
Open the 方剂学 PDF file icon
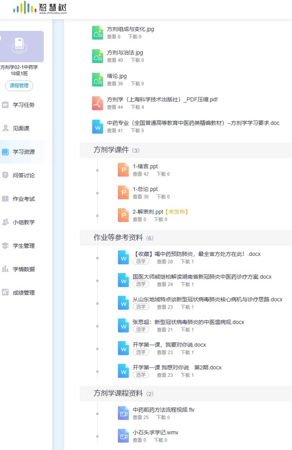97,103
